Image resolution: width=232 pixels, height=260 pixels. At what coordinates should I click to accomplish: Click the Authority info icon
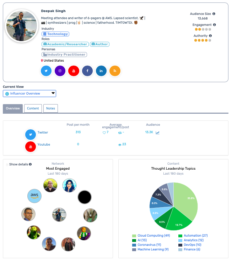point(210,36)
